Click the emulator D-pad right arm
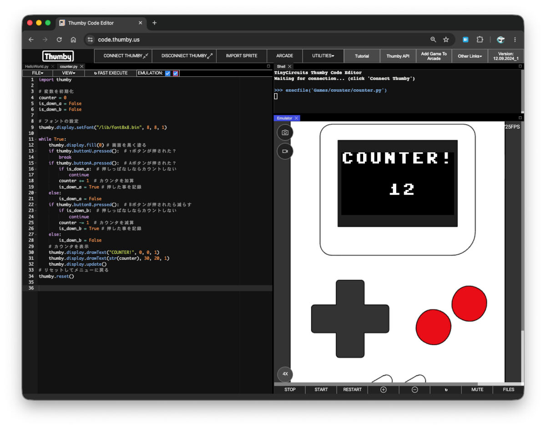 pos(377,319)
